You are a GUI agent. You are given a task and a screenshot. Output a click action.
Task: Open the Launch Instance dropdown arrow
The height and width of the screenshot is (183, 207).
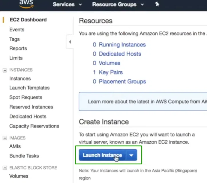pyautogui.click(x=131, y=155)
